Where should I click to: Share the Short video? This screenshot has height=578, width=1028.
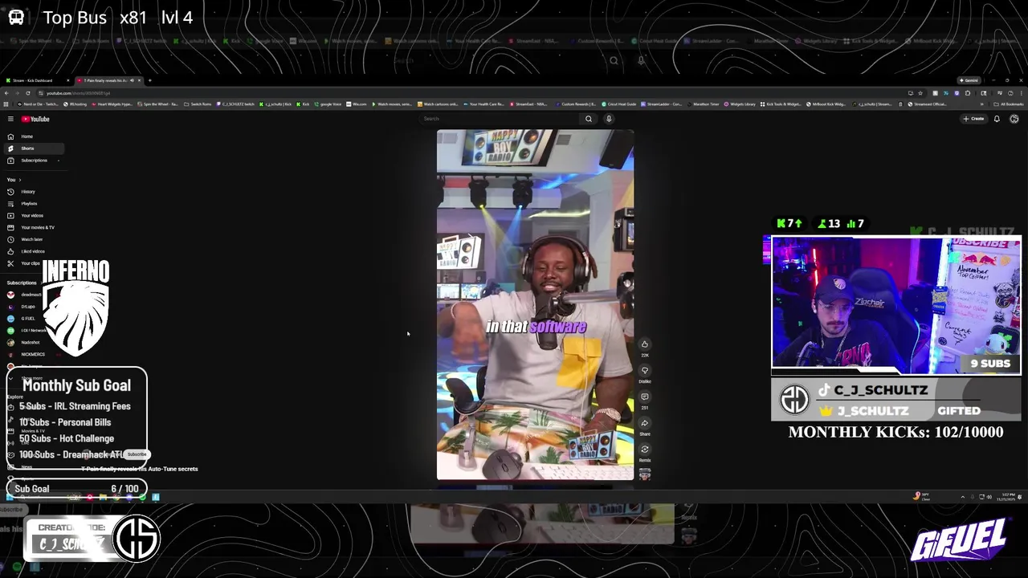click(644, 423)
